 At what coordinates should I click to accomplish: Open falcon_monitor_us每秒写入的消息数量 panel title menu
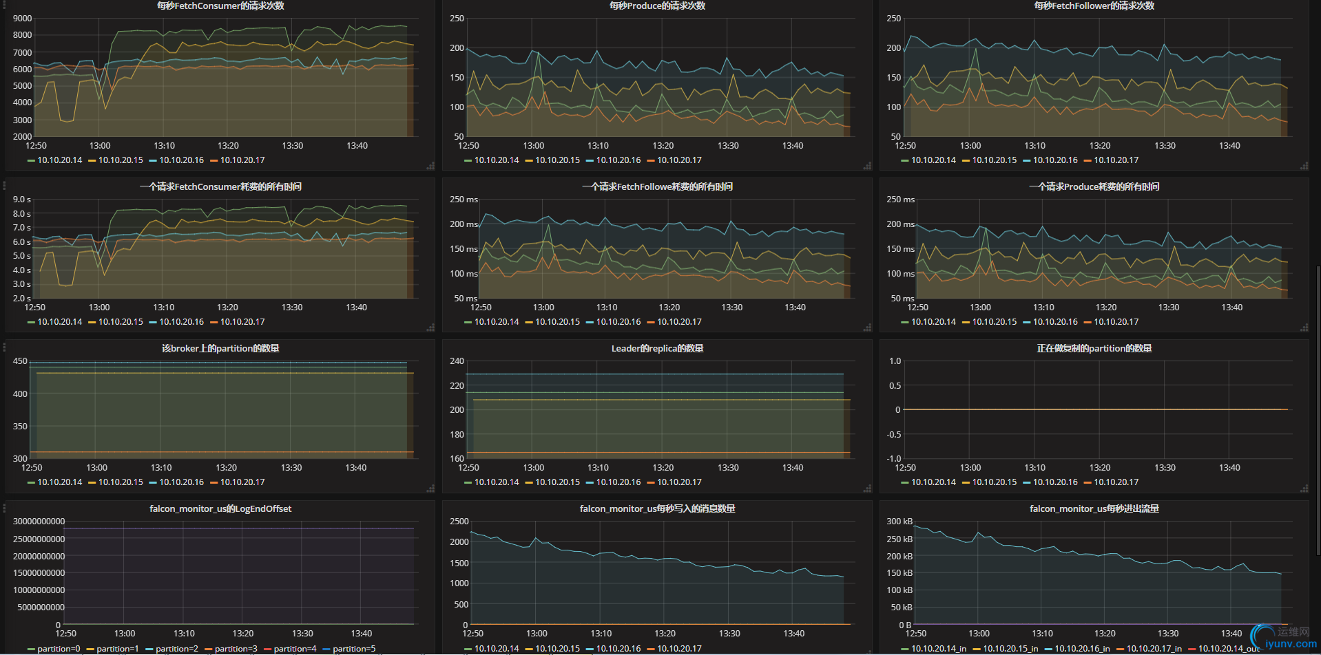[x=657, y=509]
